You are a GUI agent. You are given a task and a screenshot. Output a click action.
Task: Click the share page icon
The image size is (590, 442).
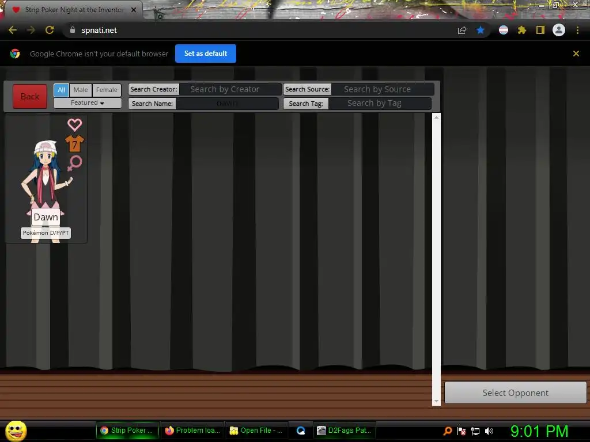(x=462, y=30)
